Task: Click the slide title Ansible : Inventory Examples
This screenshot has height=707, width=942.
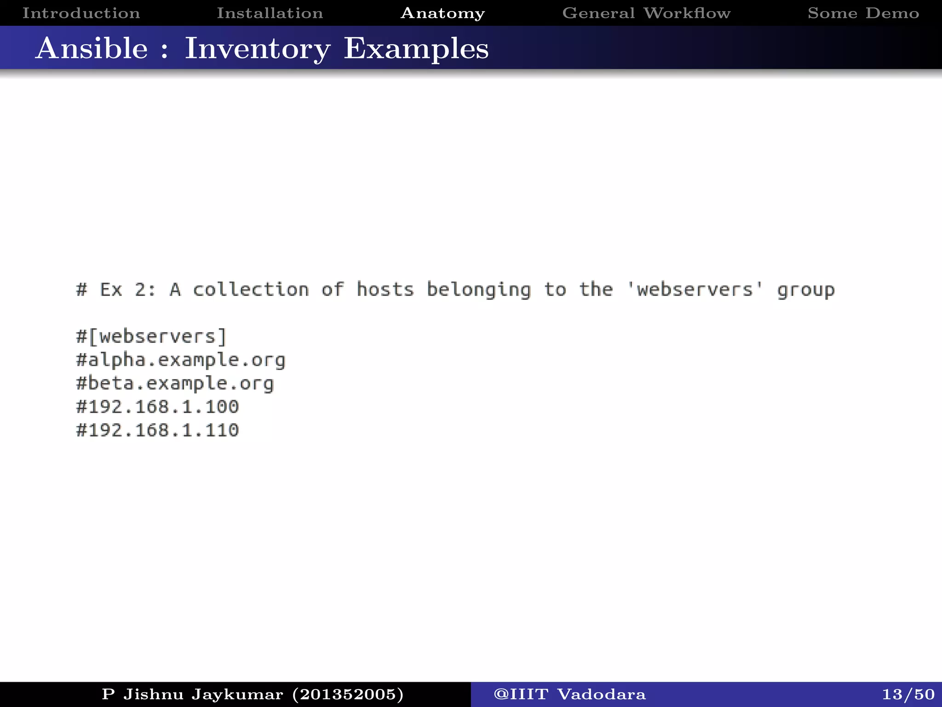Action: [262, 48]
